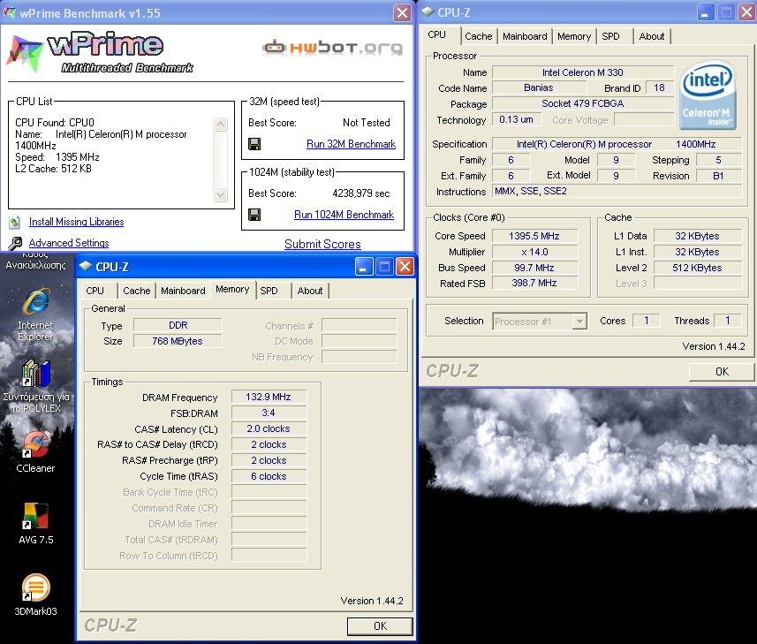Close the wPrime Benchmark window
Viewport: 757px width, 644px height.
(x=402, y=12)
